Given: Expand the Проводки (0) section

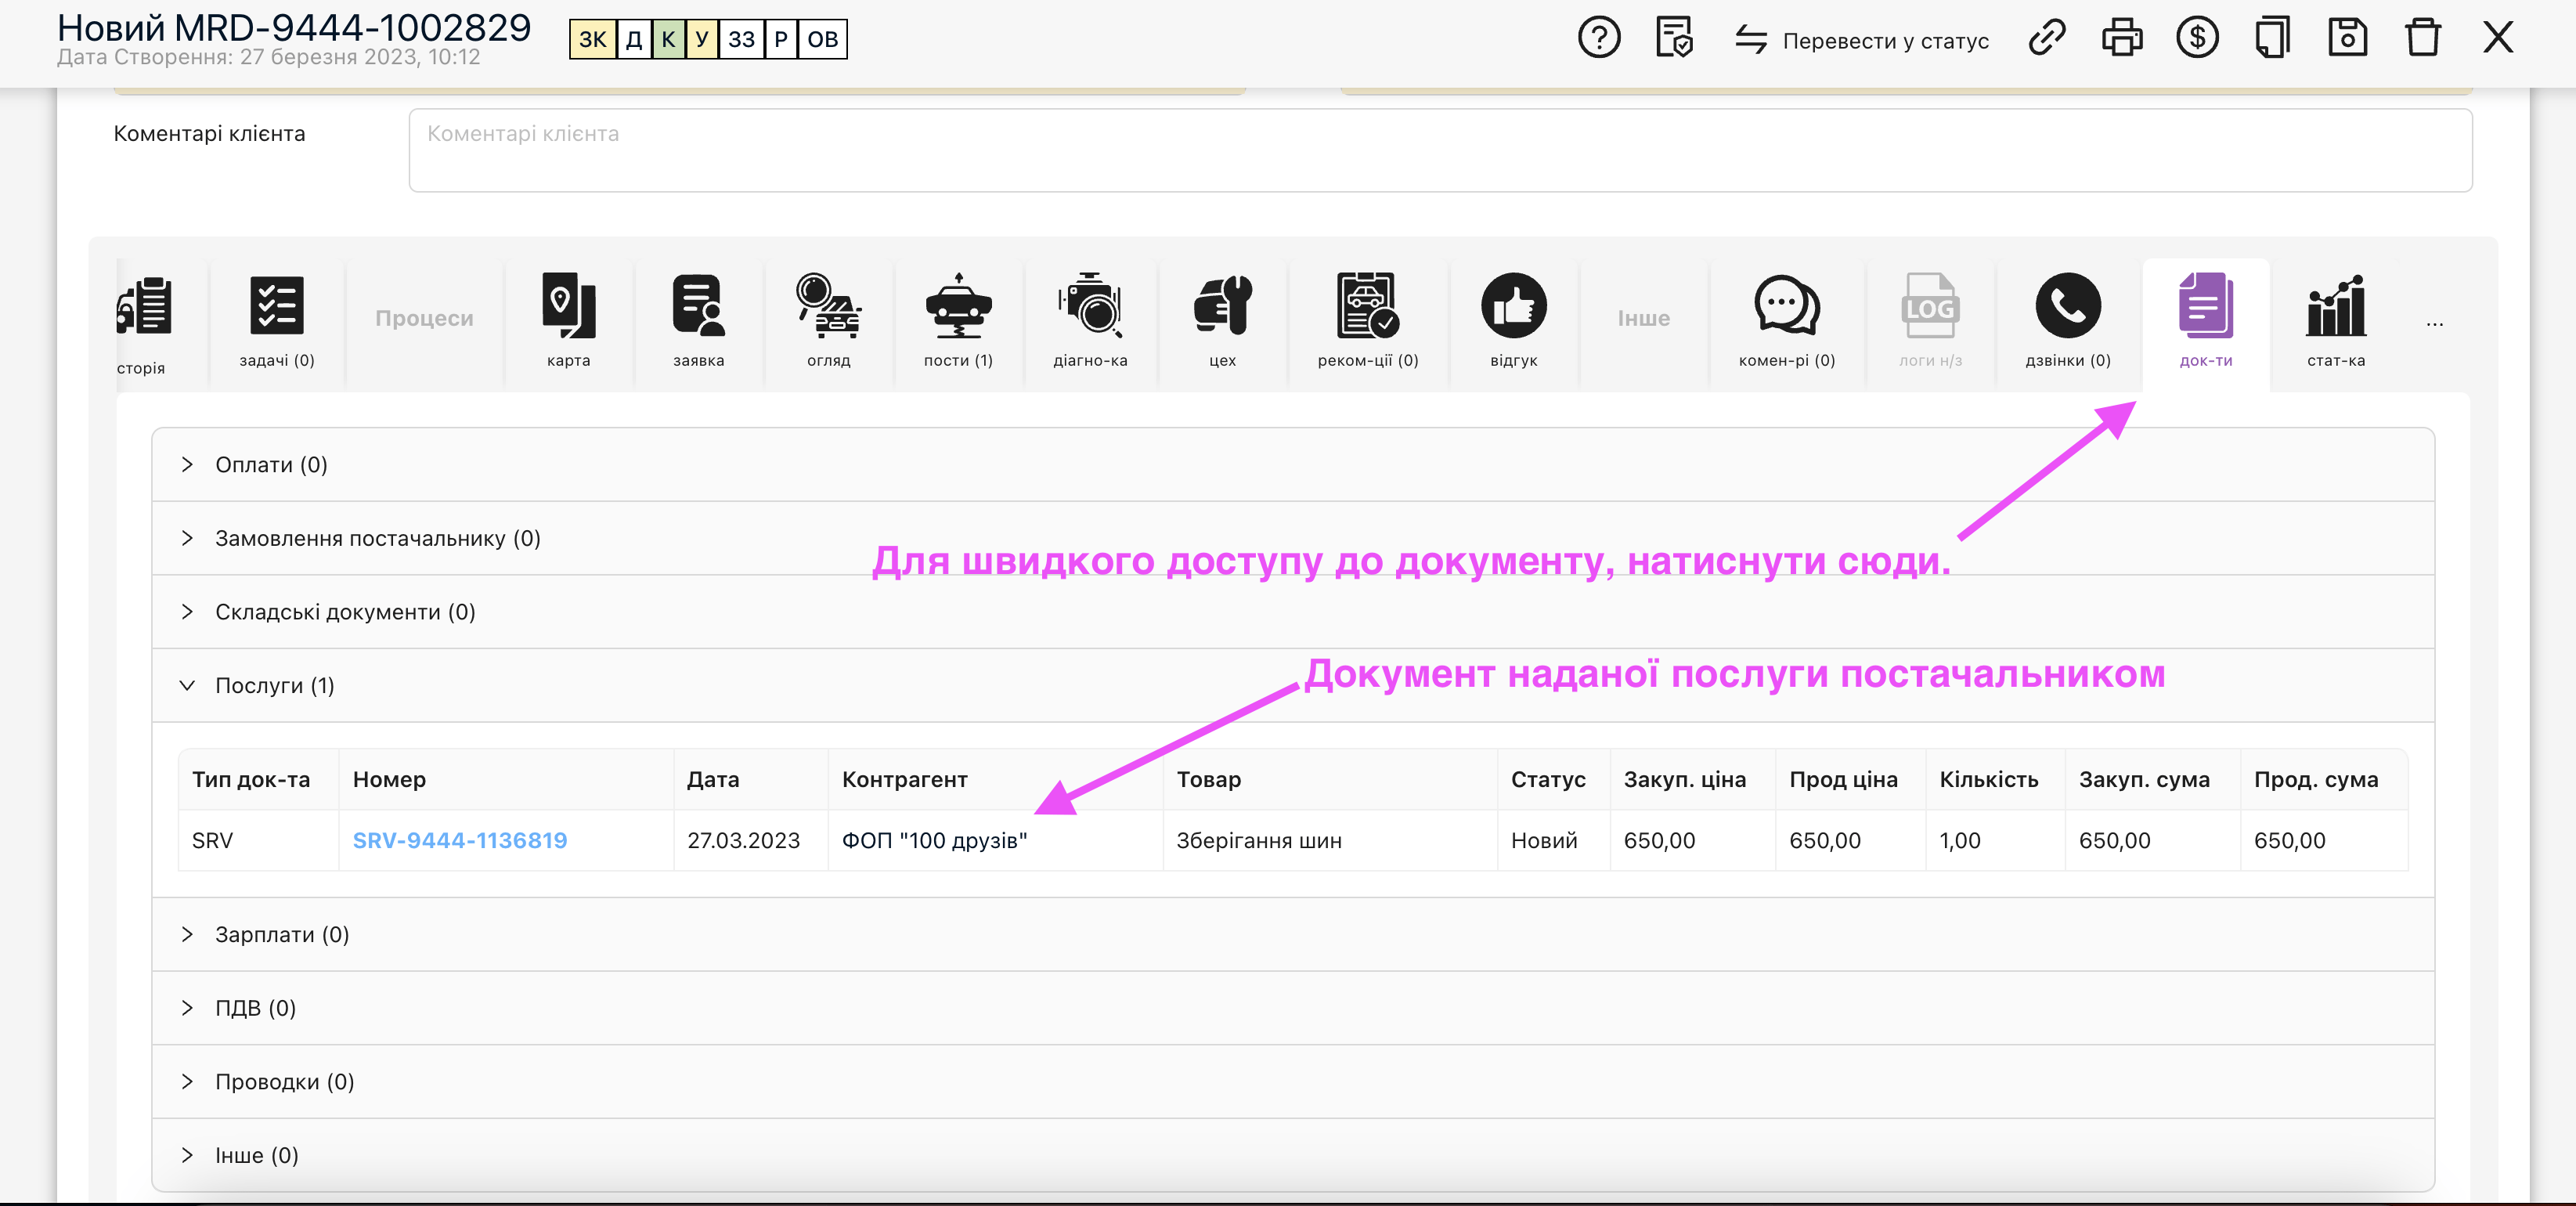Looking at the screenshot, I should [x=284, y=1082].
